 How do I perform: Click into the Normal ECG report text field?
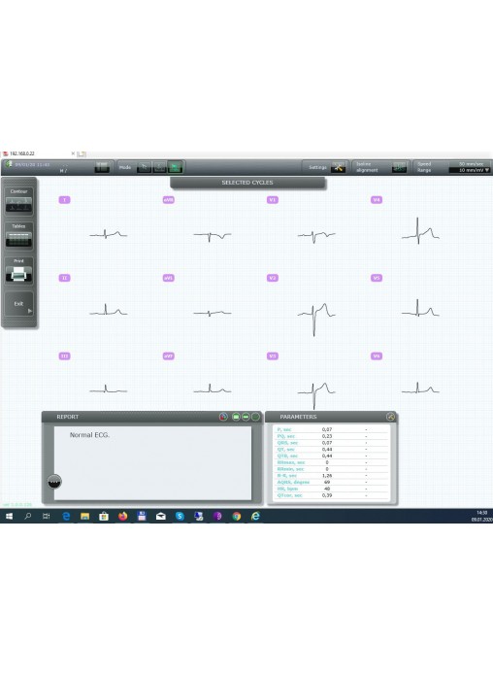tap(152, 463)
